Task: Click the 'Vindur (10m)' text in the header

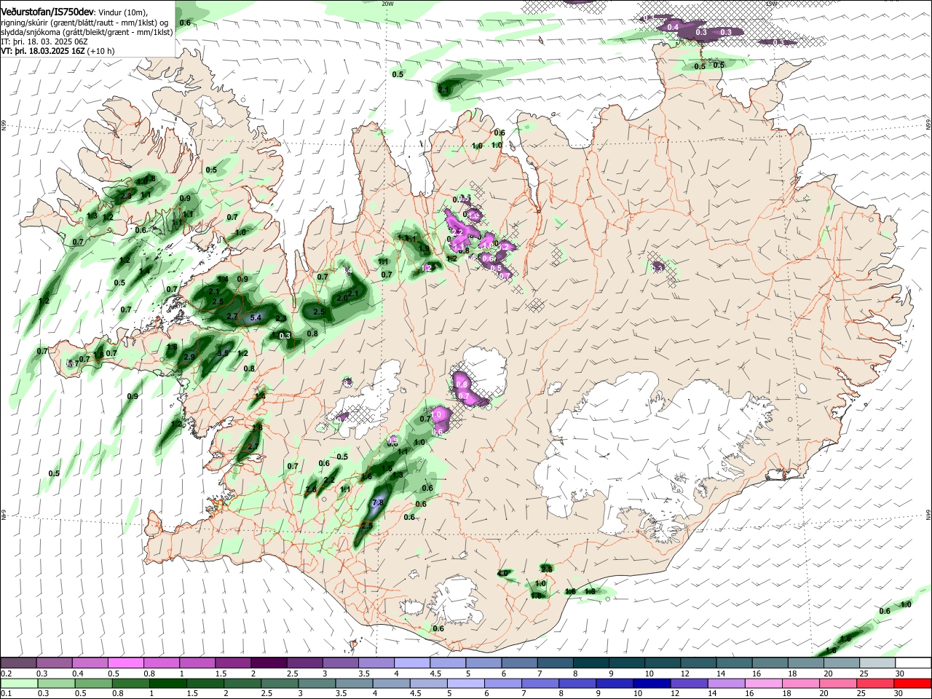Action: (122, 12)
